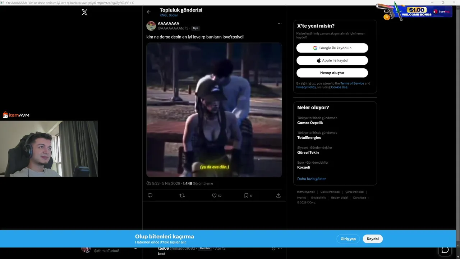Click the share upload icon
The image size is (460, 259).
[278, 195]
